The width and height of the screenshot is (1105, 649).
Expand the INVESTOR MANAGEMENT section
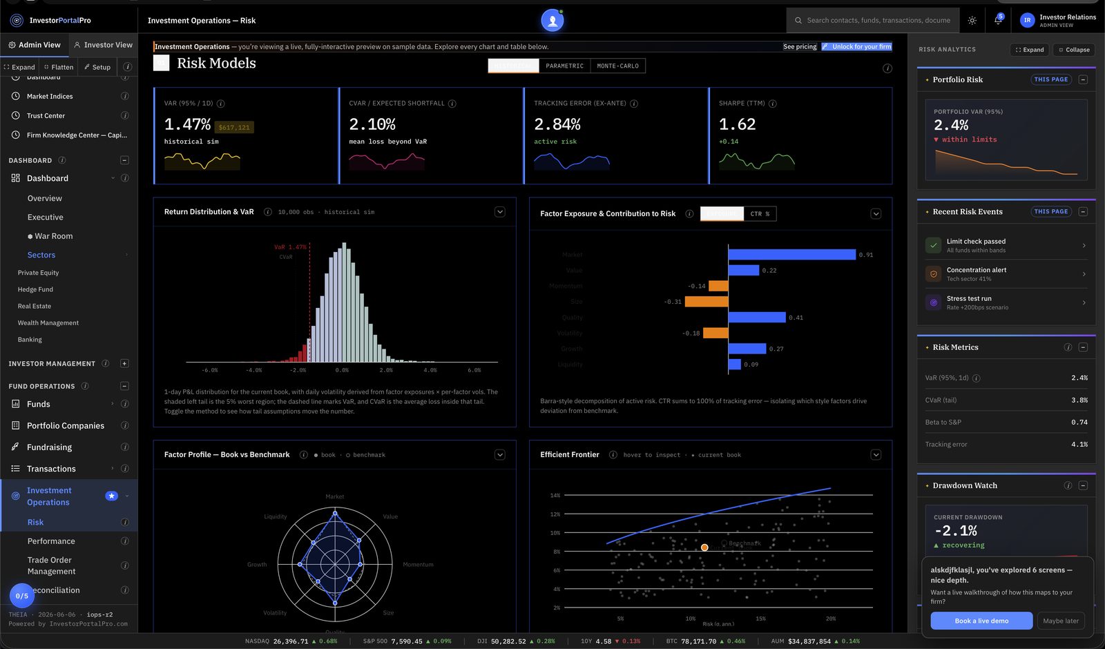124,363
